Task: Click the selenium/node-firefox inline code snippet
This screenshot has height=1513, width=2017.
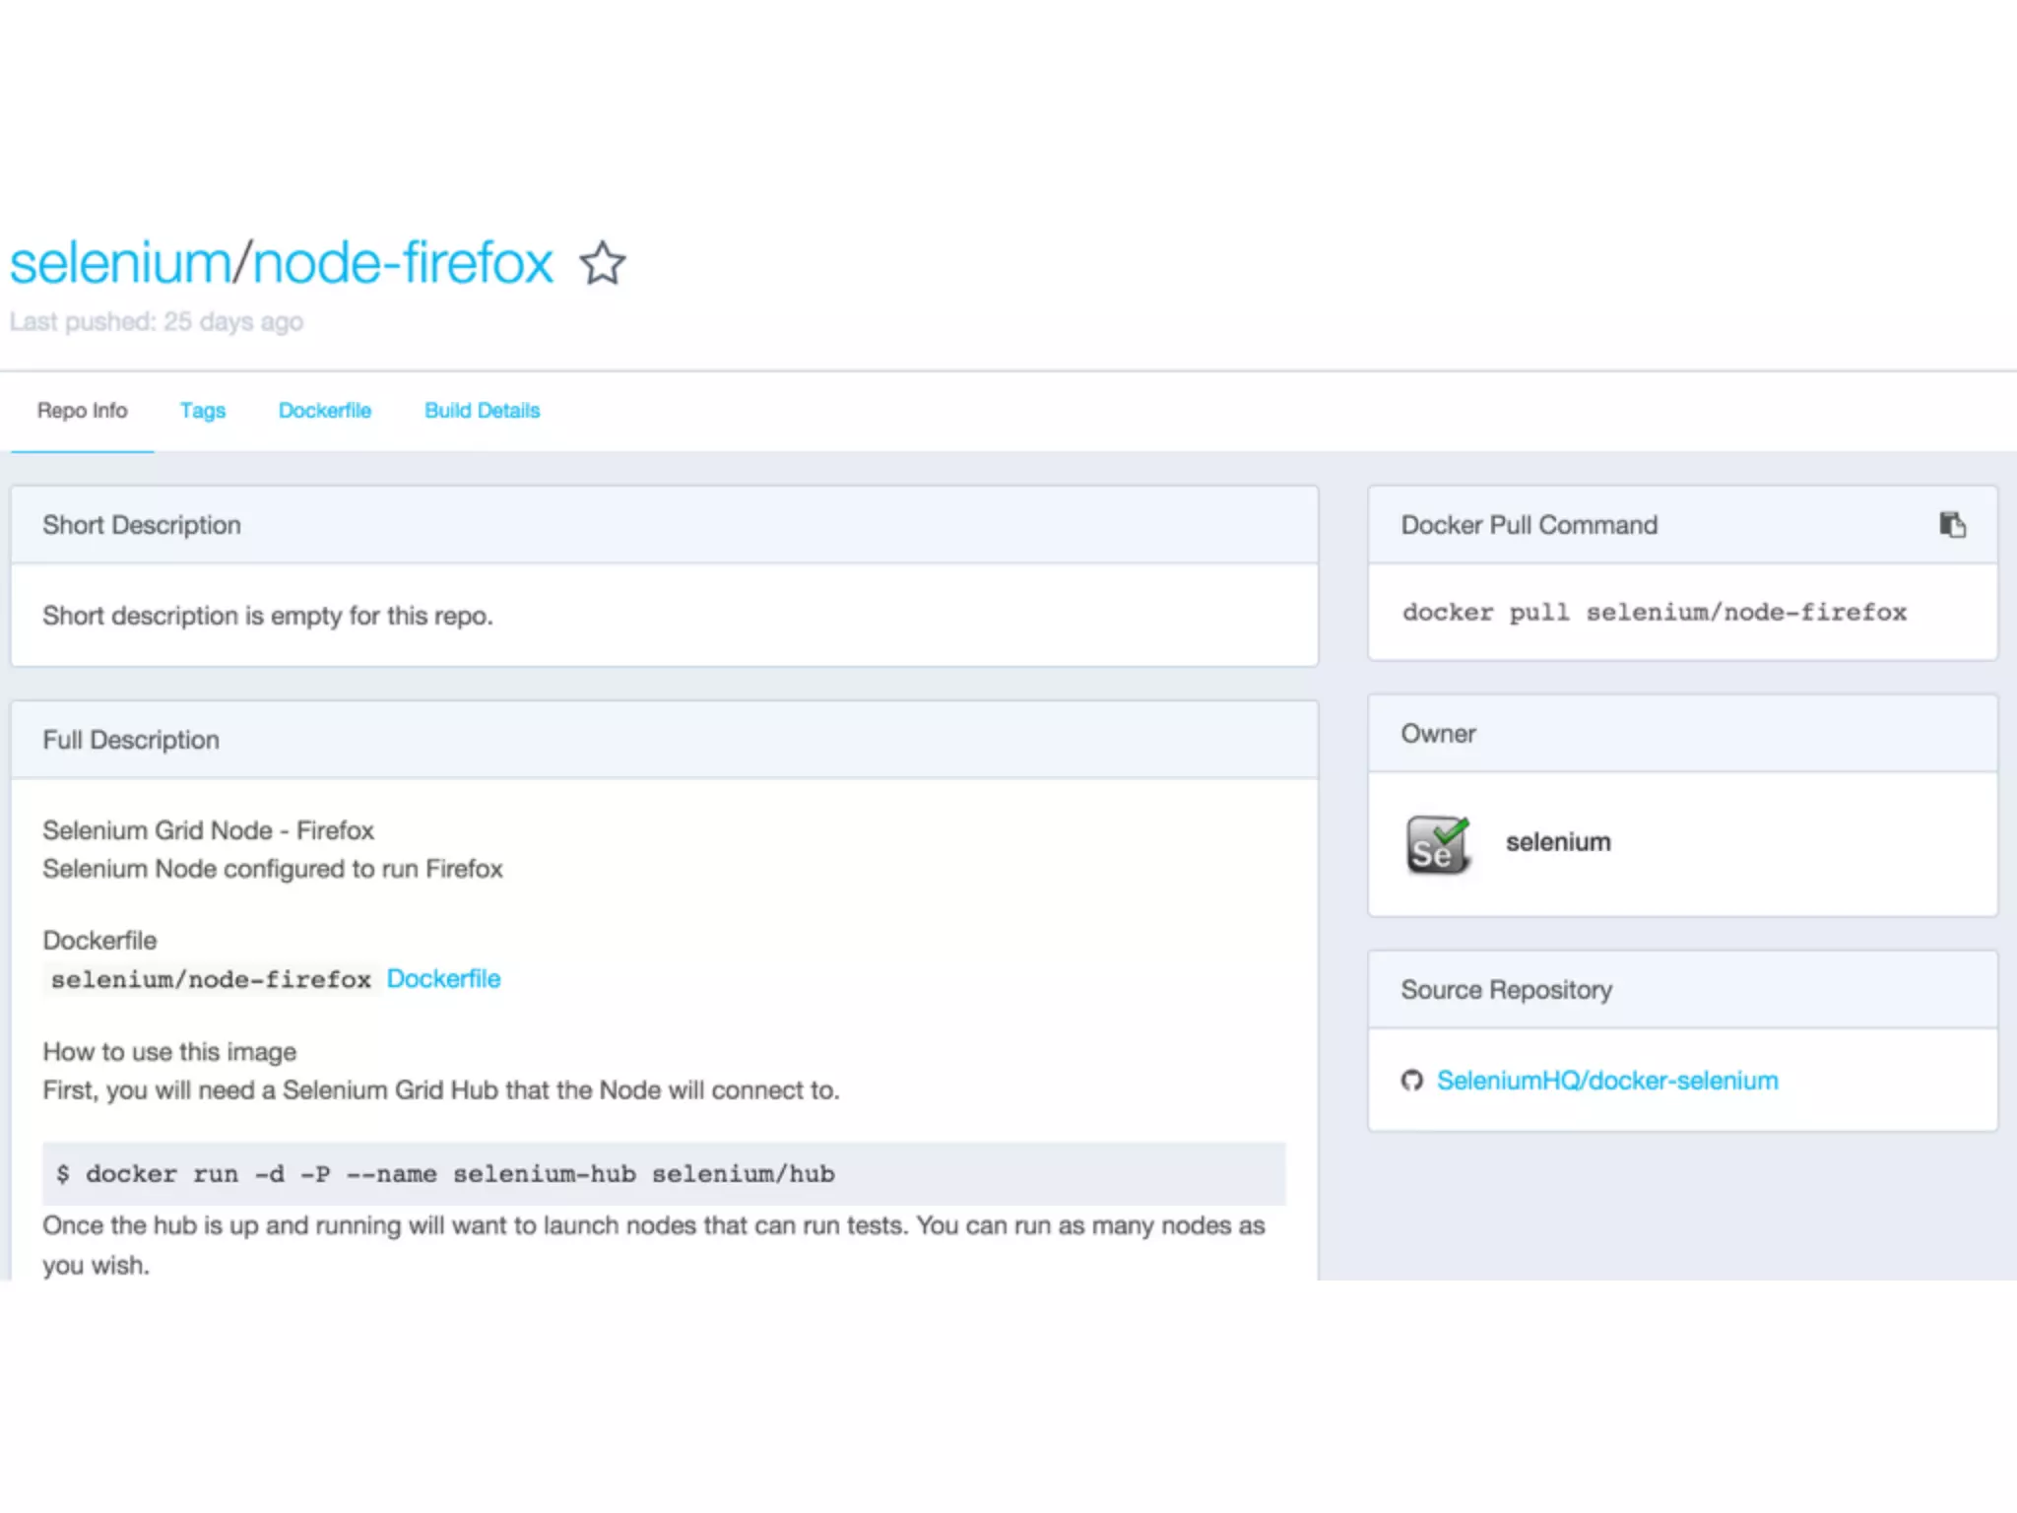Action: coord(211,980)
